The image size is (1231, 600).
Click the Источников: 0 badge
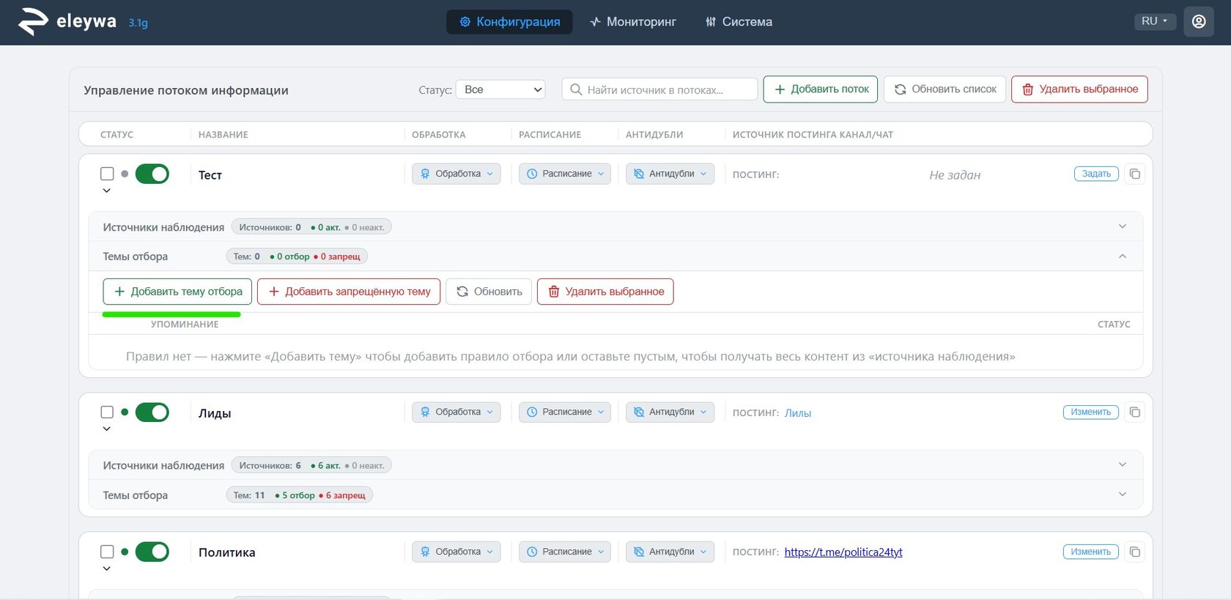[311, 227]
